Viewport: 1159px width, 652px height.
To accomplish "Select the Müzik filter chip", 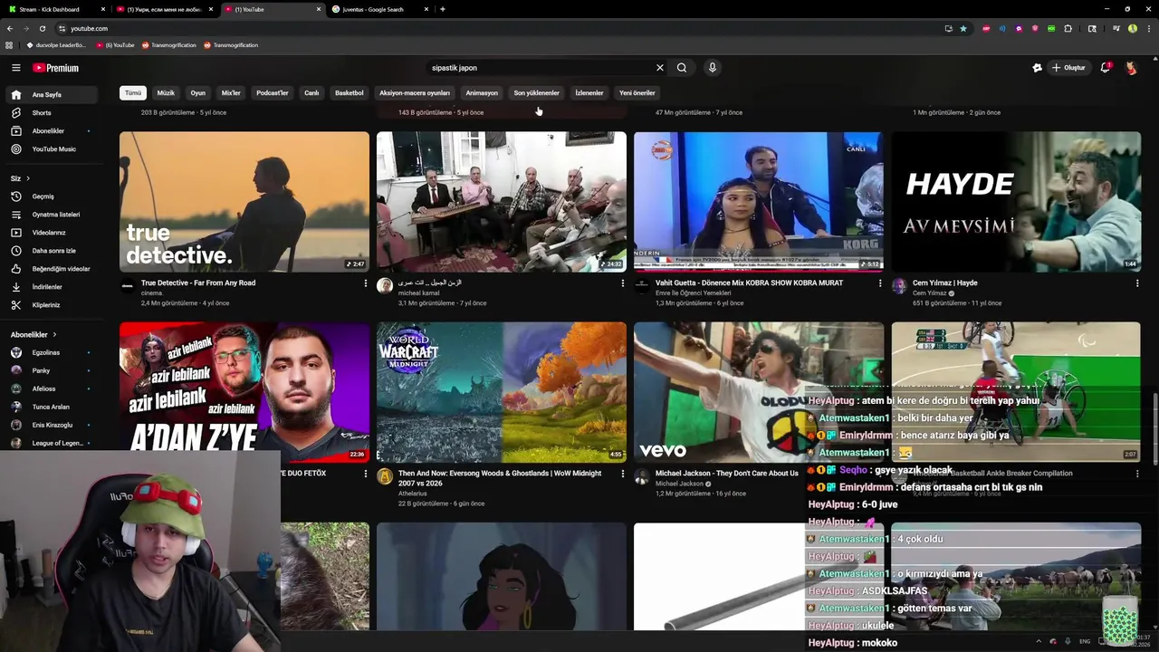I will click(166, 93).
